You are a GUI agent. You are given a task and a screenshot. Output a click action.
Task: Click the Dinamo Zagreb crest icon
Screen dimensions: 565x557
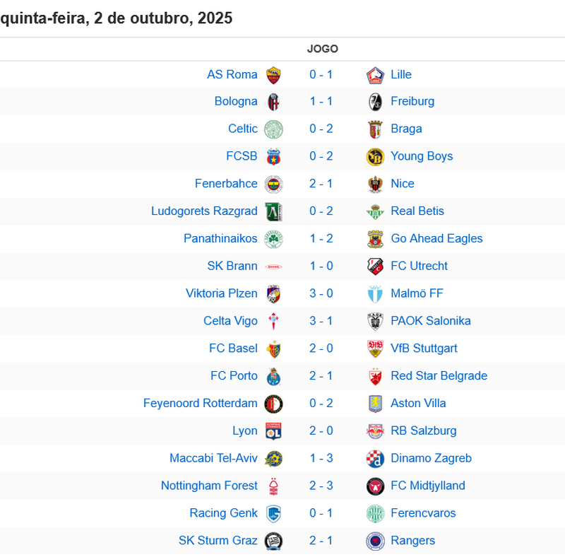point(375,459)
